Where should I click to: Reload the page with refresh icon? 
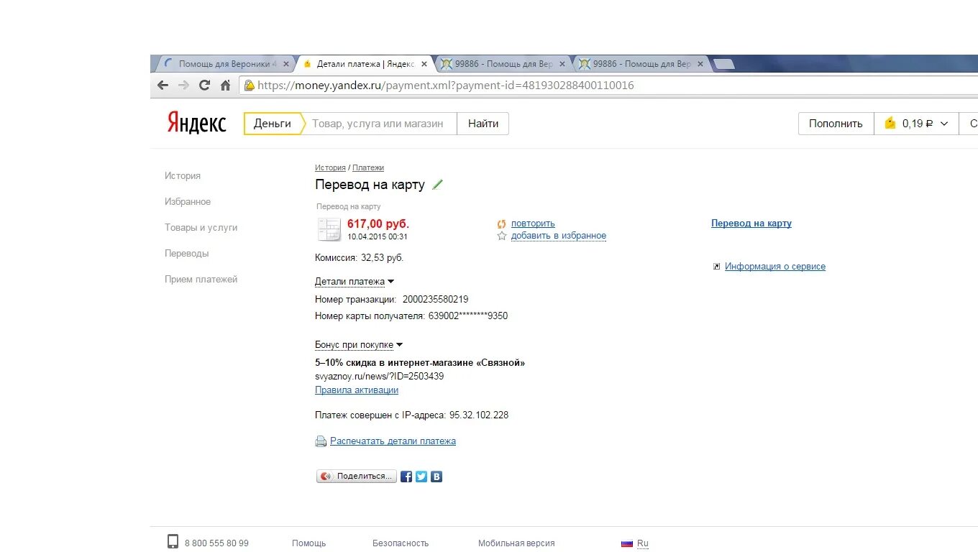click(x=204, y=86)
